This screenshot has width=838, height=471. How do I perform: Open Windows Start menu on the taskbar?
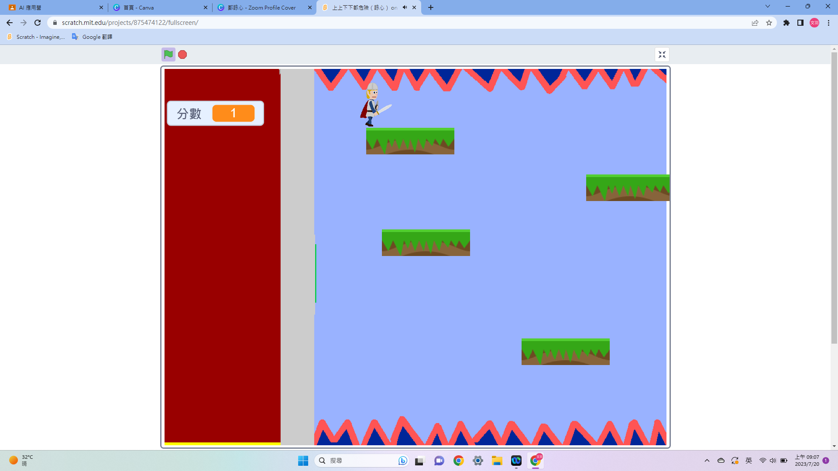[303, 461]
